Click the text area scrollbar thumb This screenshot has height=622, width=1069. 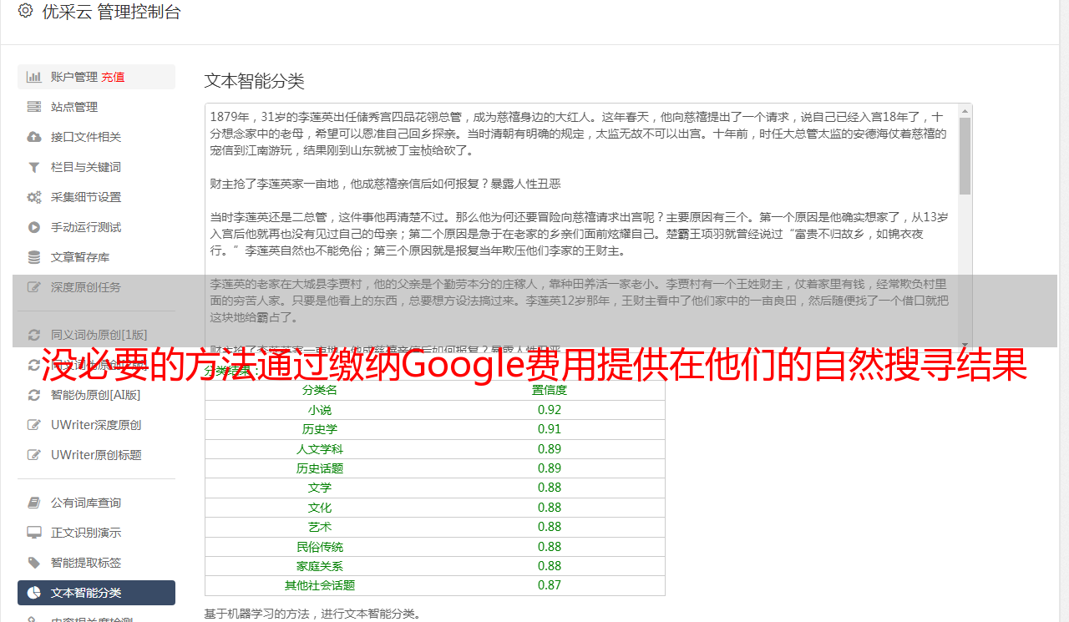965,155
